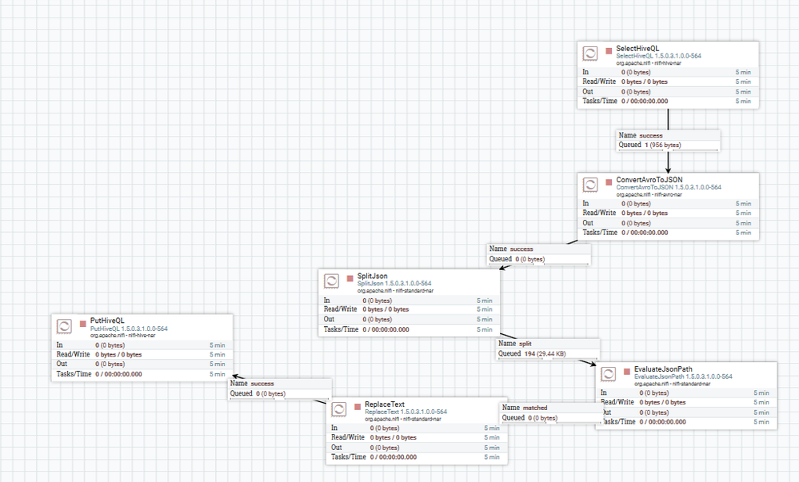Click the Tasks/Time row of ReplaceText
Viewport: 799px width, 482px height.
coord(417,457)
